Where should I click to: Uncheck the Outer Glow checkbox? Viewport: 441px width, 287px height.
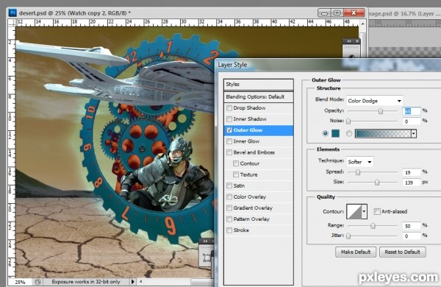click(229, 130)
